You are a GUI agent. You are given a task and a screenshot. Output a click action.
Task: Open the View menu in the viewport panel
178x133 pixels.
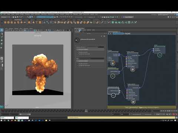click(x=6, y=28)
